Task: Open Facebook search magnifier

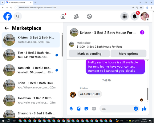Action: tap(18, 16)
